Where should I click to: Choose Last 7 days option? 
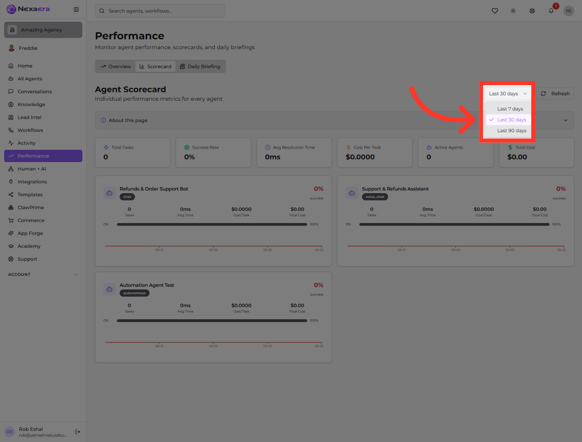tap(508, 109)
